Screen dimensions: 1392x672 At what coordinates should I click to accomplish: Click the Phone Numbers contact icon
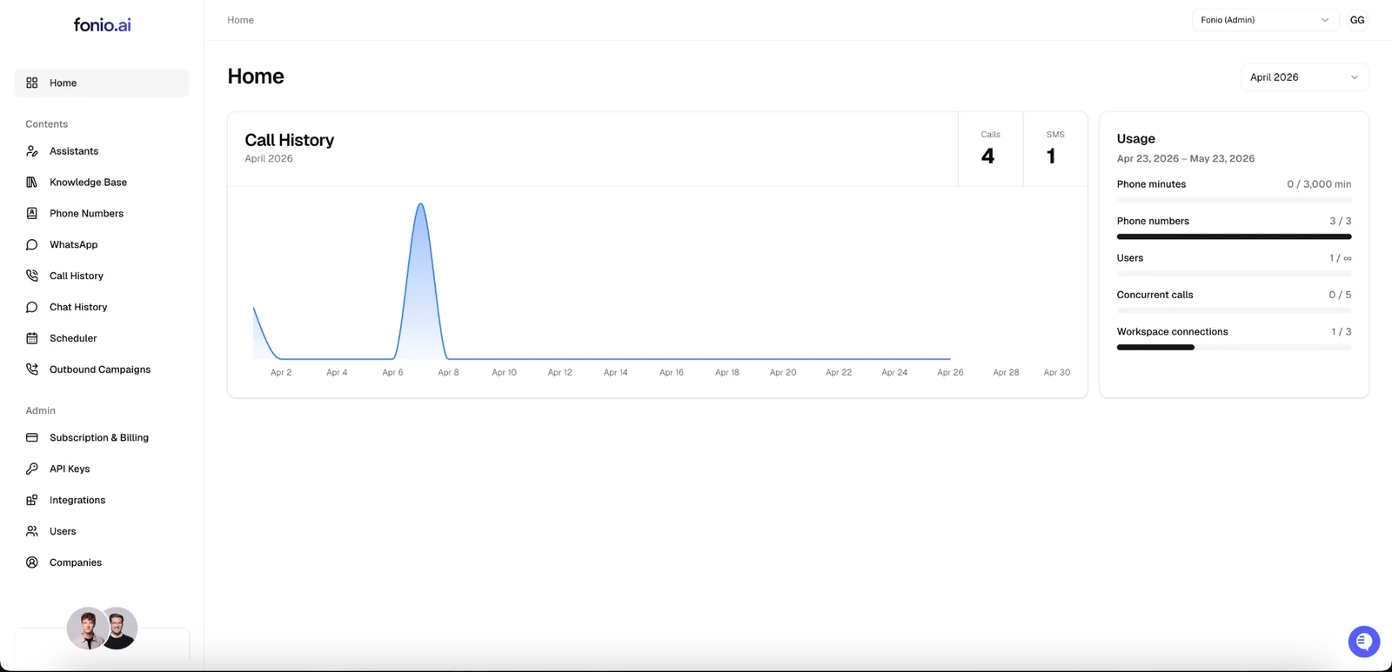(x=32, y=214)
